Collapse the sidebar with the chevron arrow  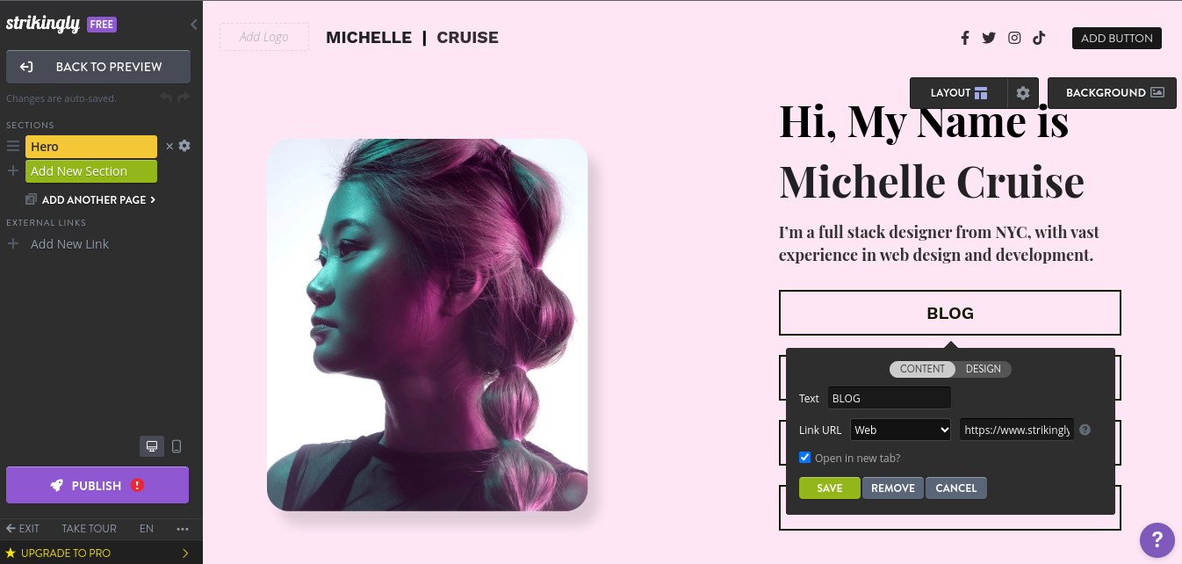pyautogui.click(x=194, y=25)
